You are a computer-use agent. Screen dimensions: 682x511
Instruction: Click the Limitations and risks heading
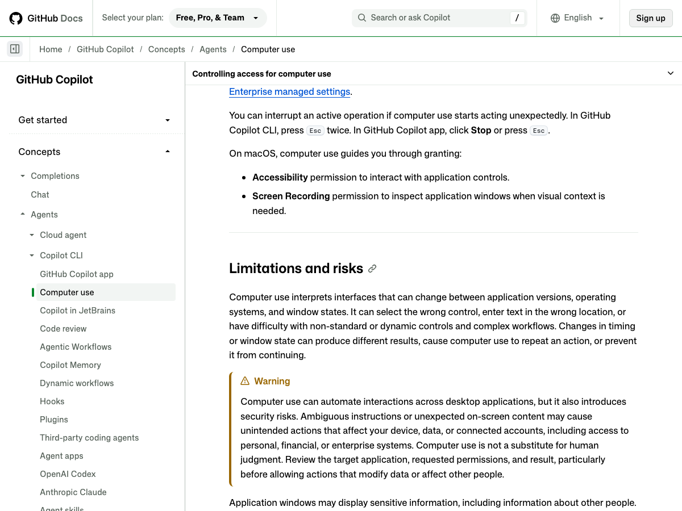296,269
